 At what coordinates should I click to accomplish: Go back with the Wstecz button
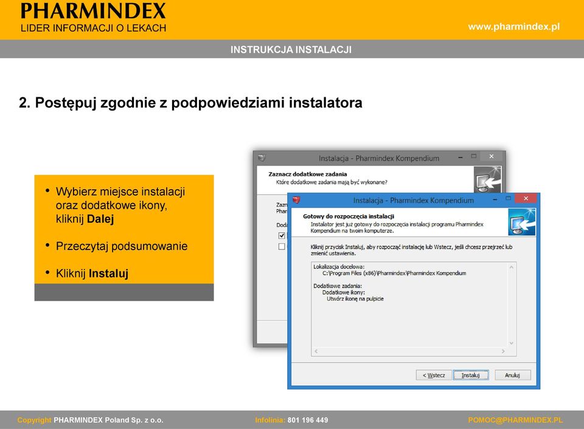pos(434,375)
